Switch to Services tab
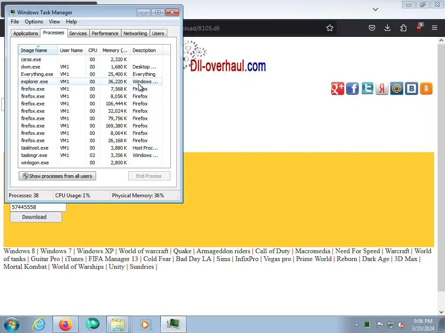 78,33
